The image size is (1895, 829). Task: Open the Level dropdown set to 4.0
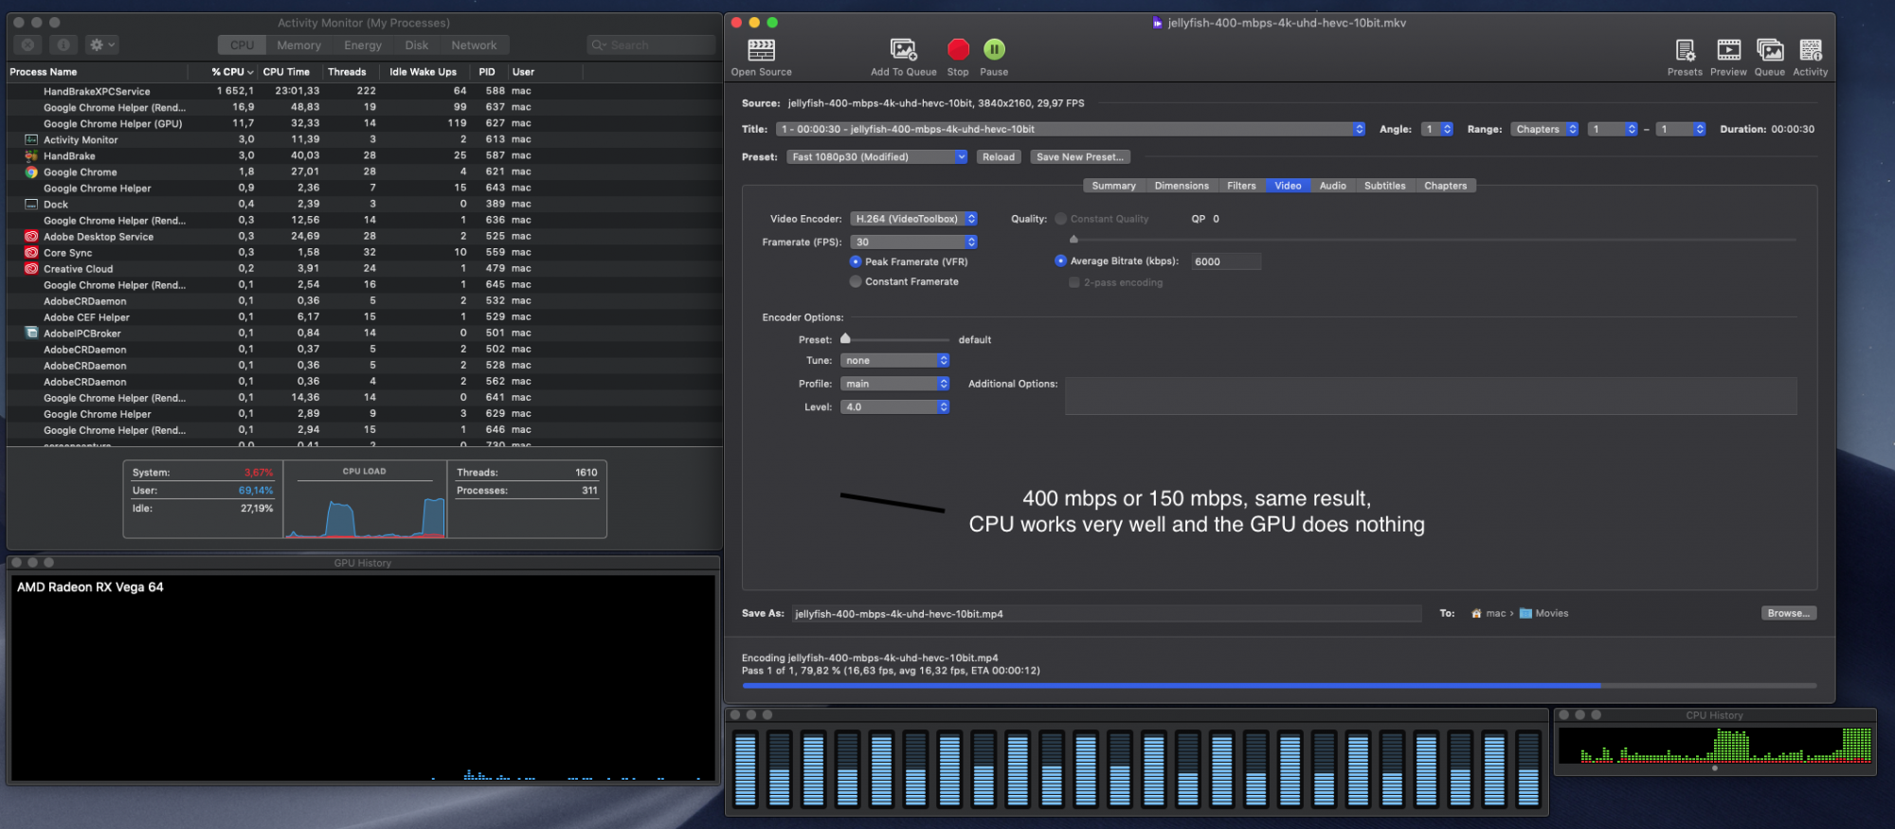click(894, 407)
